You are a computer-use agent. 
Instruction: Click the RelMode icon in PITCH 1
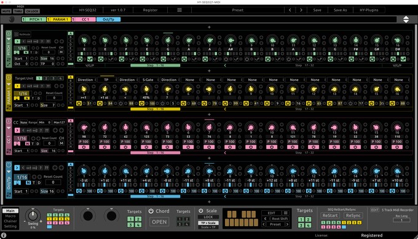(17, 34)
